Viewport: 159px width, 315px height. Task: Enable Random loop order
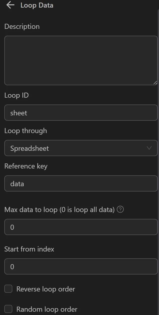click(x=8, y=309)
